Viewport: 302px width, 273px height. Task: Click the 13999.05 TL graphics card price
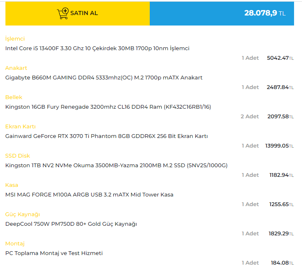[x=279, y=146]
